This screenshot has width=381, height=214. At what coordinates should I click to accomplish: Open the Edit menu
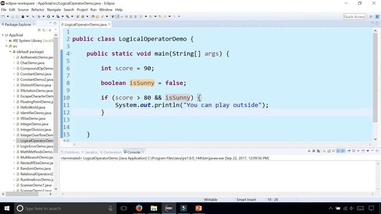12,10
